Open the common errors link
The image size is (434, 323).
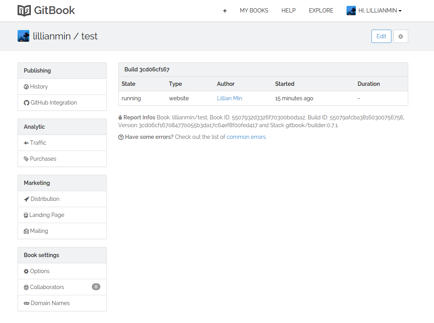point(246,137)
